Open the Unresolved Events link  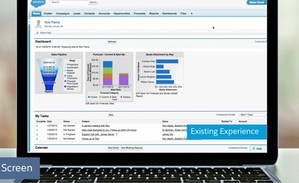[238, 148]
